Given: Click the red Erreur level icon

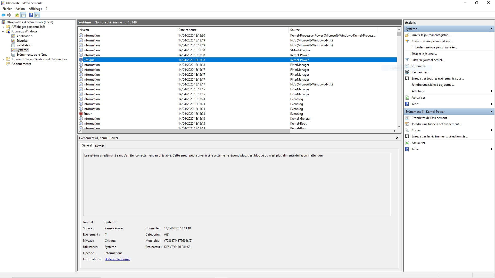Looking at the screenshot, I should click(x=81, y=114).
